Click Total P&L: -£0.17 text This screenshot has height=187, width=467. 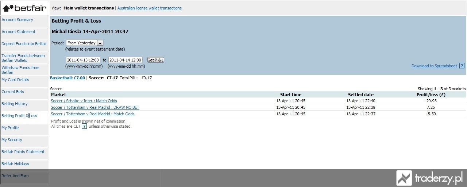coord(136,78)
